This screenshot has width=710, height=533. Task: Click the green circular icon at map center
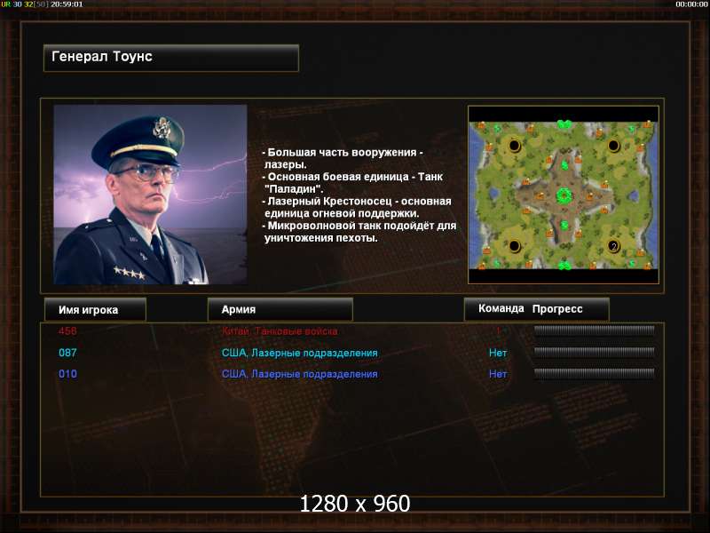(564, 195)
